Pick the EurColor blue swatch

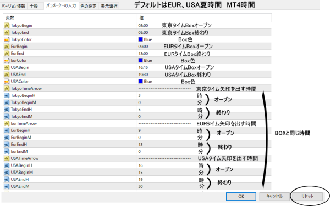click(141, 60)
